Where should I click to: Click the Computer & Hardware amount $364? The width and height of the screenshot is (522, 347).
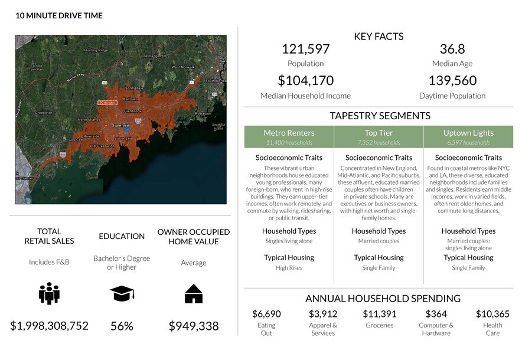tap(436, 314)
